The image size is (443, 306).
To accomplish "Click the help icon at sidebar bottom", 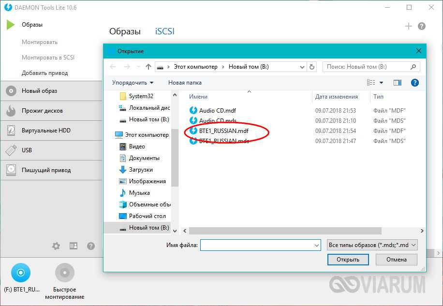I will [x=91, y=246].
